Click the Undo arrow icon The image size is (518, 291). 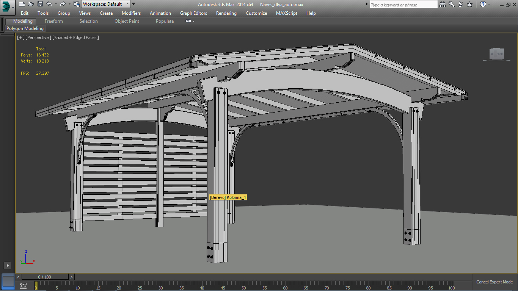coord(49,4)
